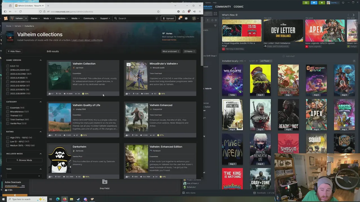Open the Support menu on Nexus Mods

point(105,19)
